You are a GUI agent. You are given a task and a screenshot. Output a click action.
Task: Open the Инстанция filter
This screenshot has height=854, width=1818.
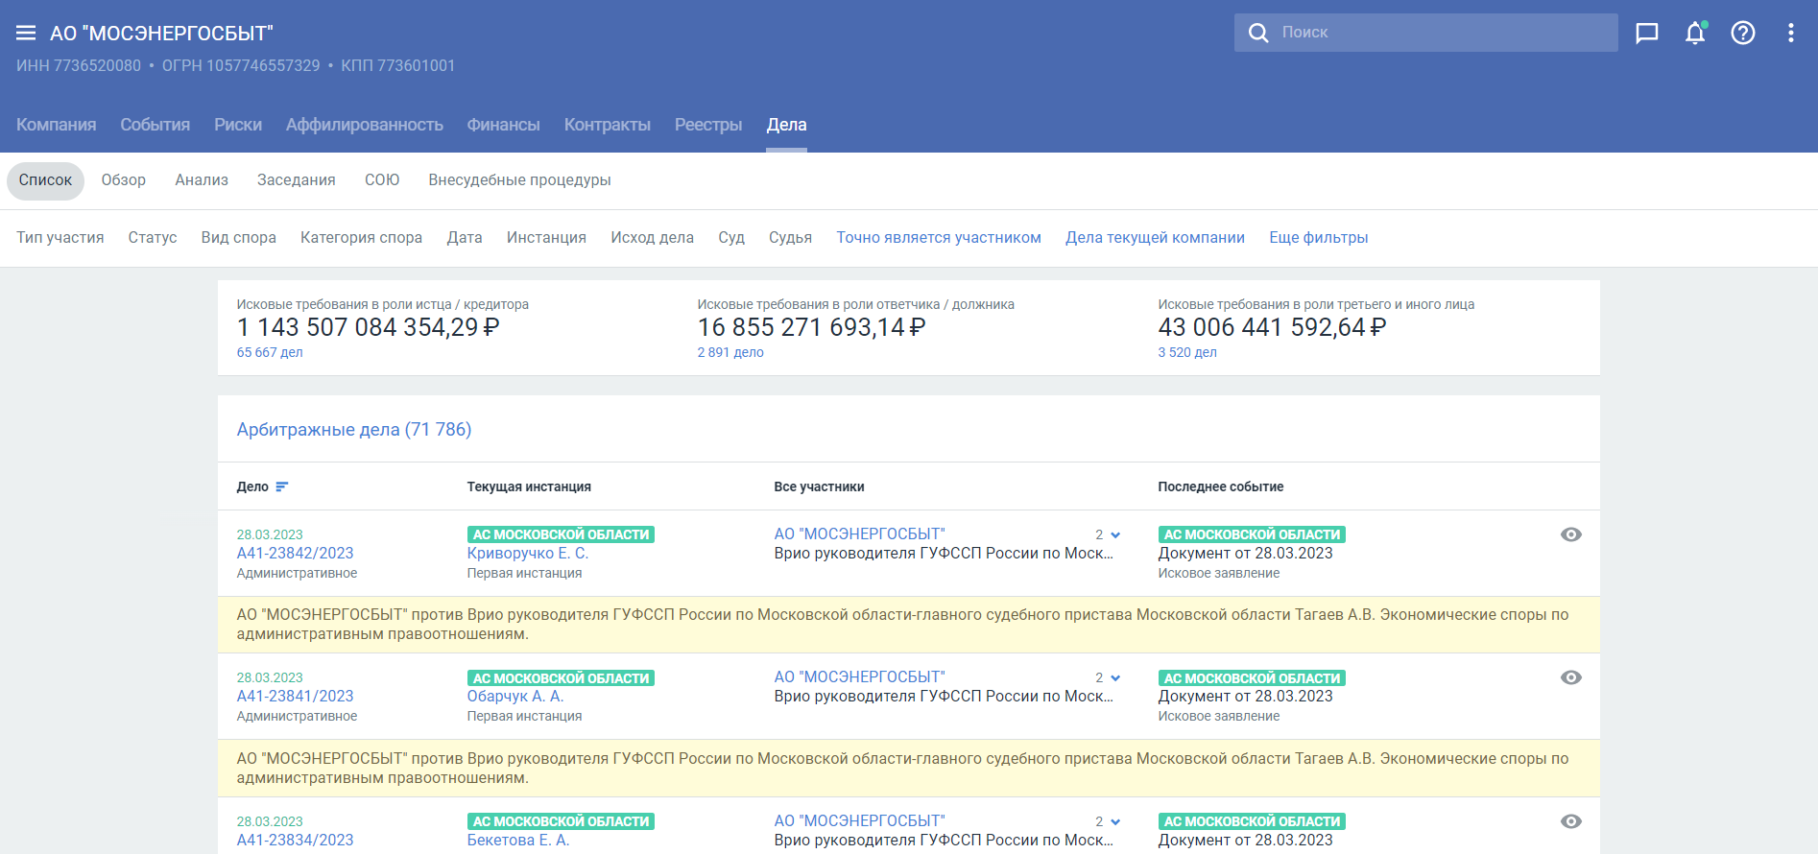(x=547, y=238)
